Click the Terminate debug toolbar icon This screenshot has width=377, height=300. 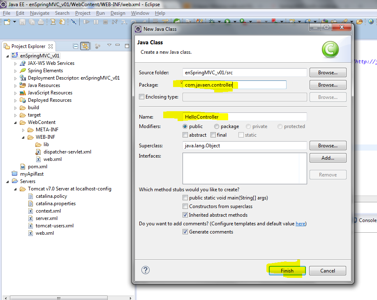coord(105,22)
